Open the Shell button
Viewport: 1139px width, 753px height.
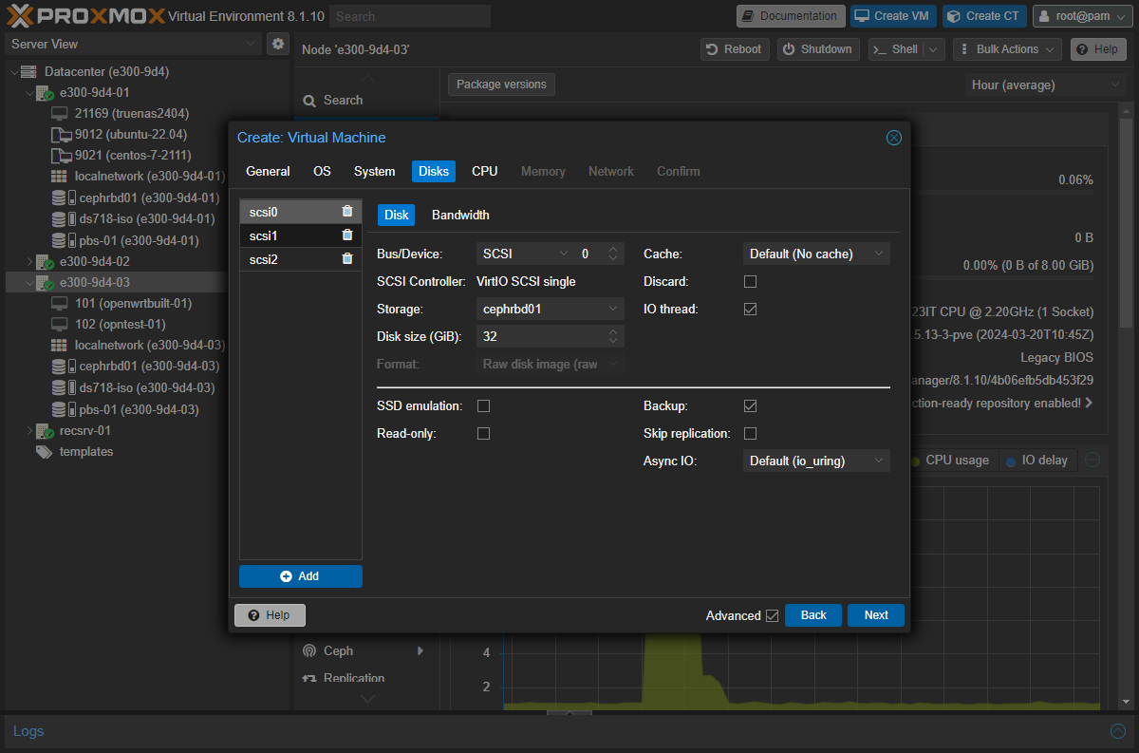click(895, 49)
